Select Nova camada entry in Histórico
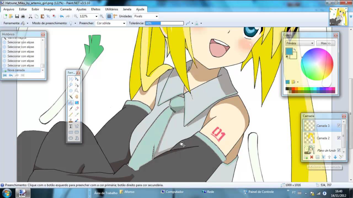Screen dimensions: 353x198 pyautogui.click(x=21, y=70)
